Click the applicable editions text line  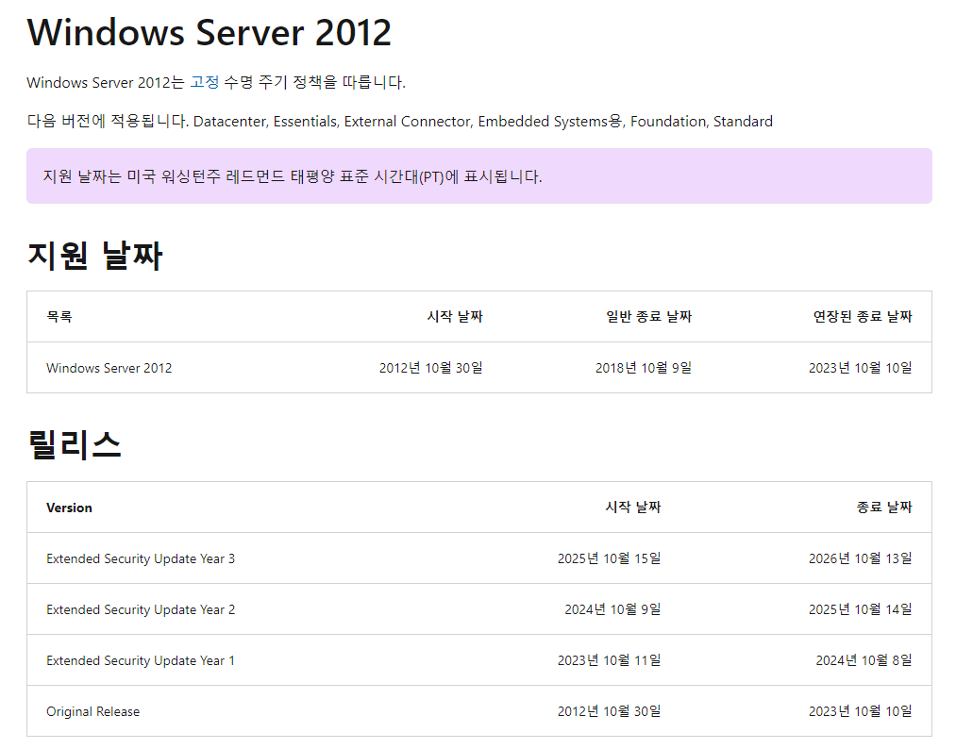point(400,122)
